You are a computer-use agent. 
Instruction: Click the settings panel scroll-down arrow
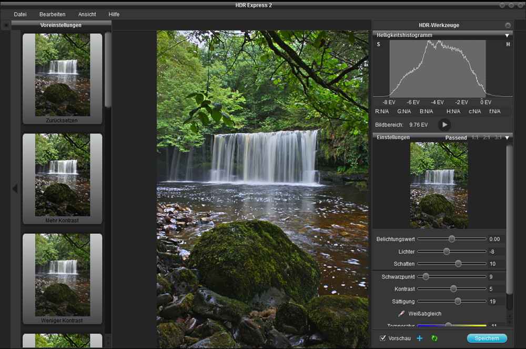pyautogui.click(x=509, y=323)
